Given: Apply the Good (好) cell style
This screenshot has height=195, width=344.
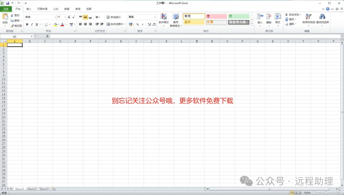Looking at the screenshot, I should [239, 16].
